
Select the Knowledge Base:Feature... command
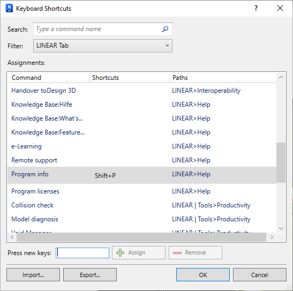48,132
